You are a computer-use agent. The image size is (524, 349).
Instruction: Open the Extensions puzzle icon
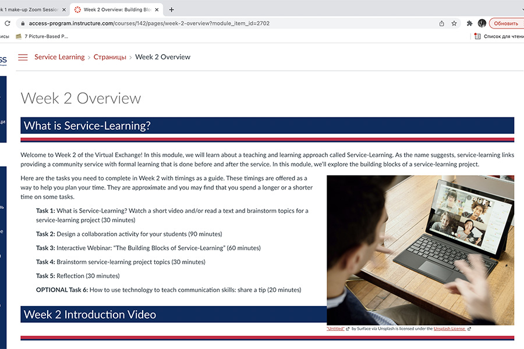click(x=469, y=23)
